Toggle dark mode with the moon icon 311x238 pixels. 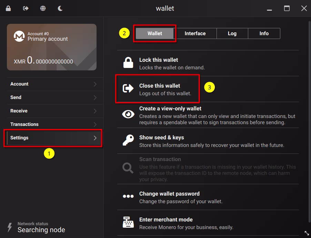tap(60, 8)
